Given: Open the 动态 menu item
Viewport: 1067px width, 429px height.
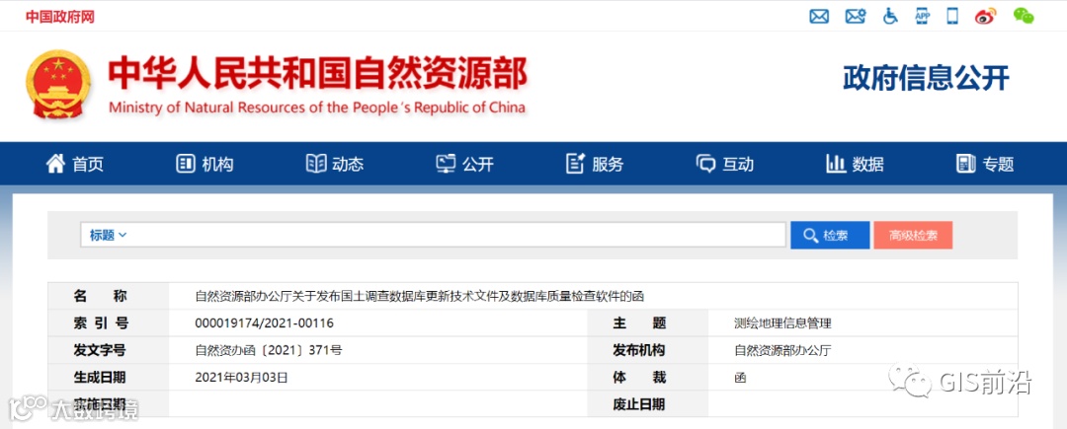Looking at the screenshot, I should [x=348, y=164].
